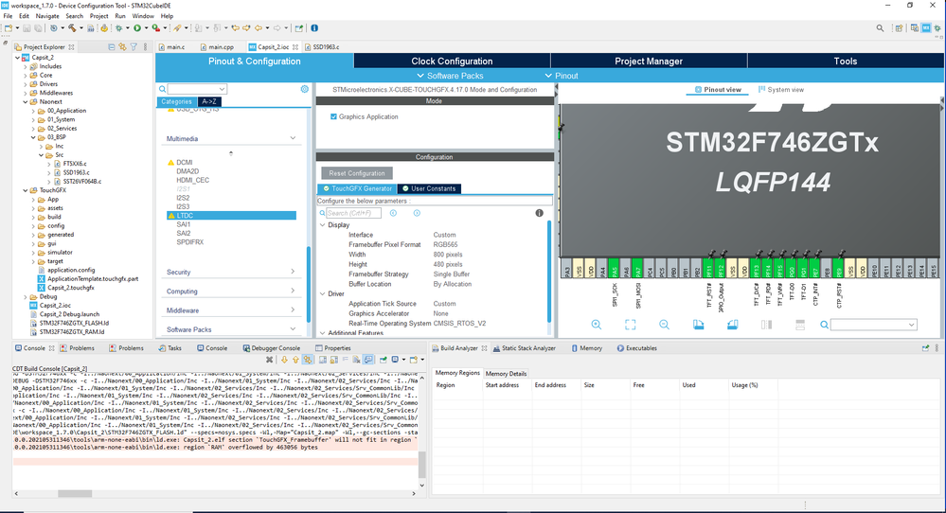Open Software Packs dropdown in blue bar

(450, 76)
